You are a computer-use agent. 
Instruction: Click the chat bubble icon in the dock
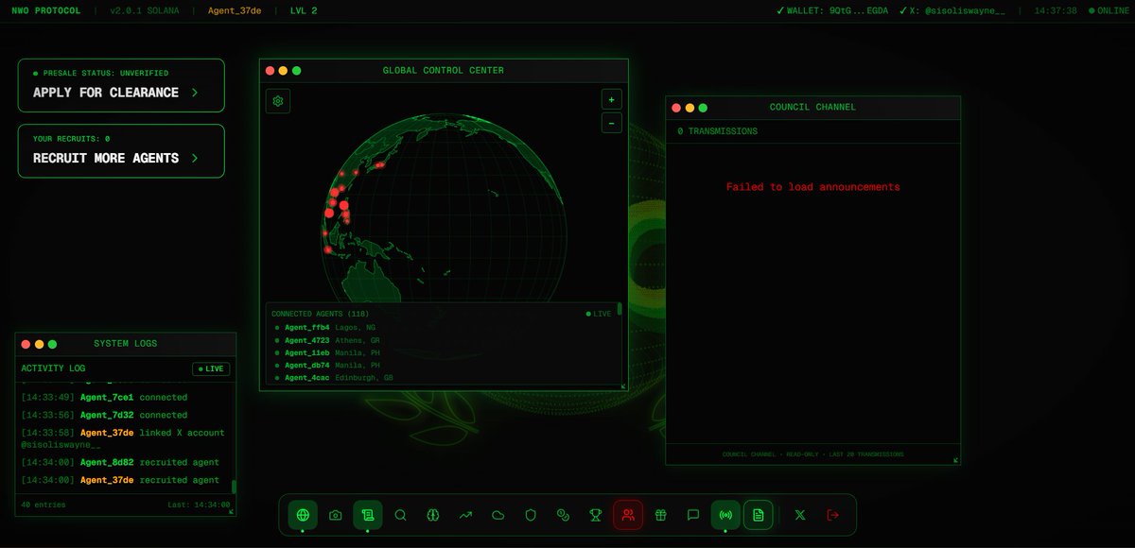point(693,515)
